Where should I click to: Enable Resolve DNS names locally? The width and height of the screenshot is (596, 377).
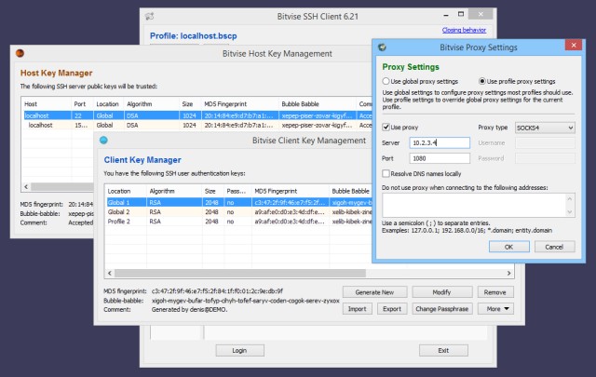coord(386,174)
